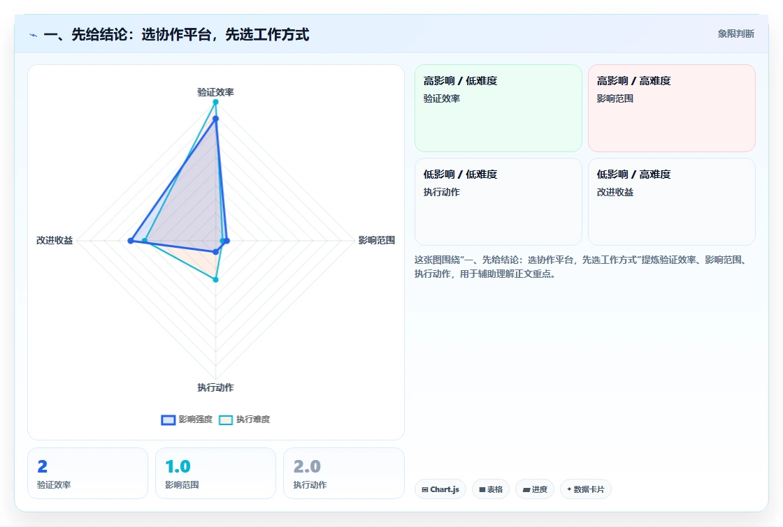This screenshot has width=783, height=527.
Task: Open the 低影响 / 高难度 quadrant card
Action: tap(672, 202)
